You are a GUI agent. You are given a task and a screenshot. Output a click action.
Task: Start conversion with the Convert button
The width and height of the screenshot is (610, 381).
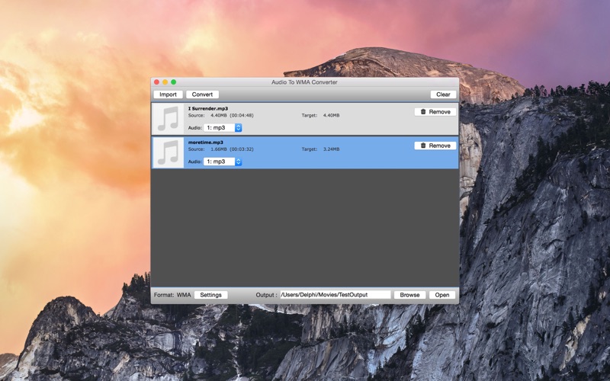coord(202,94)
